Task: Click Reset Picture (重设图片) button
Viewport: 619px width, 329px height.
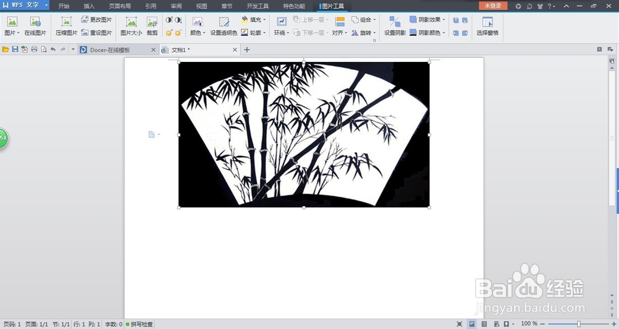Action: 97,32
